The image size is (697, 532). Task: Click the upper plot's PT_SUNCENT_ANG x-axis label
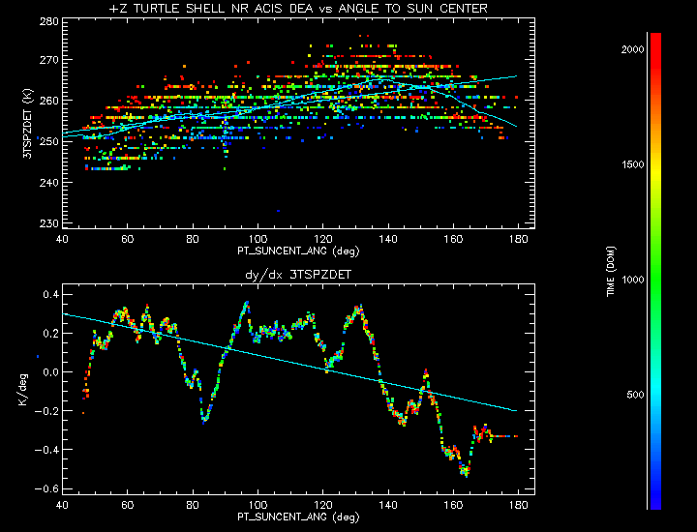click(297, 251)
